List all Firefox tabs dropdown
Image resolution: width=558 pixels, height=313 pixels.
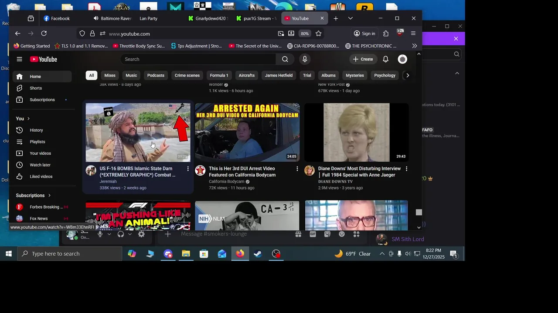[350, 18]
